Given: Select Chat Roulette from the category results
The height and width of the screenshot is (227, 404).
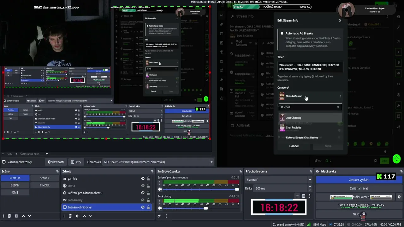Looking at the screenshot, I should click(x=310, y=128).
